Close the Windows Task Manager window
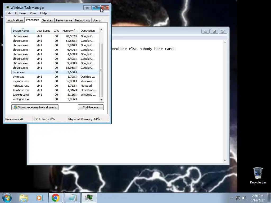The width and height of the screenshot is (271, 203). 105,8
